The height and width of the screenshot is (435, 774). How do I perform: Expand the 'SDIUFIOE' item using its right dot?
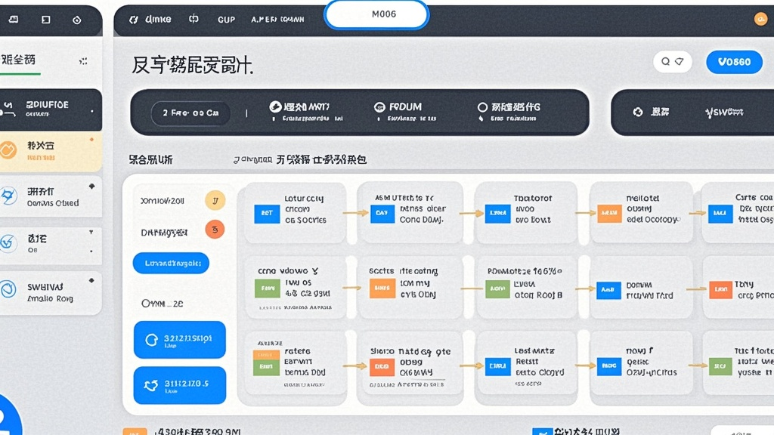[91, 112]
